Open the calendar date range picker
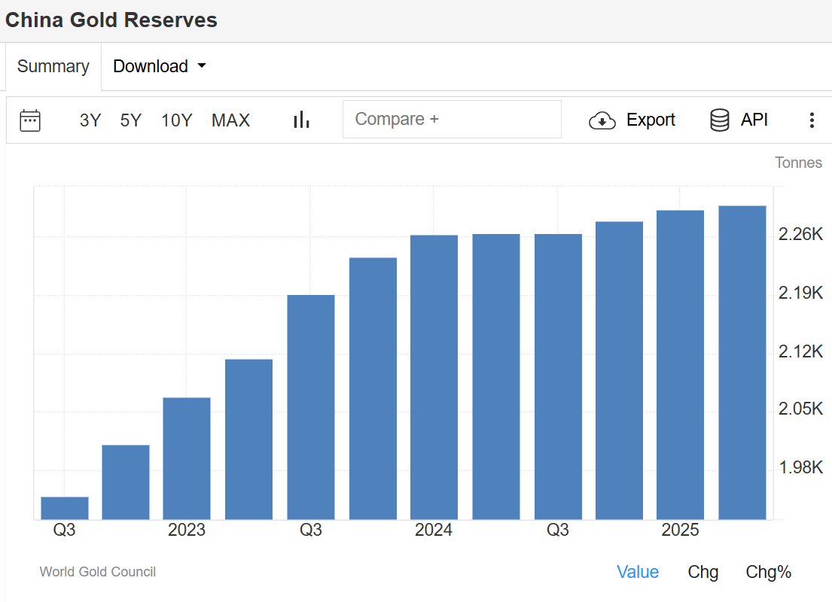The height and width of the screenshot is (602, 832). (30, 120)
